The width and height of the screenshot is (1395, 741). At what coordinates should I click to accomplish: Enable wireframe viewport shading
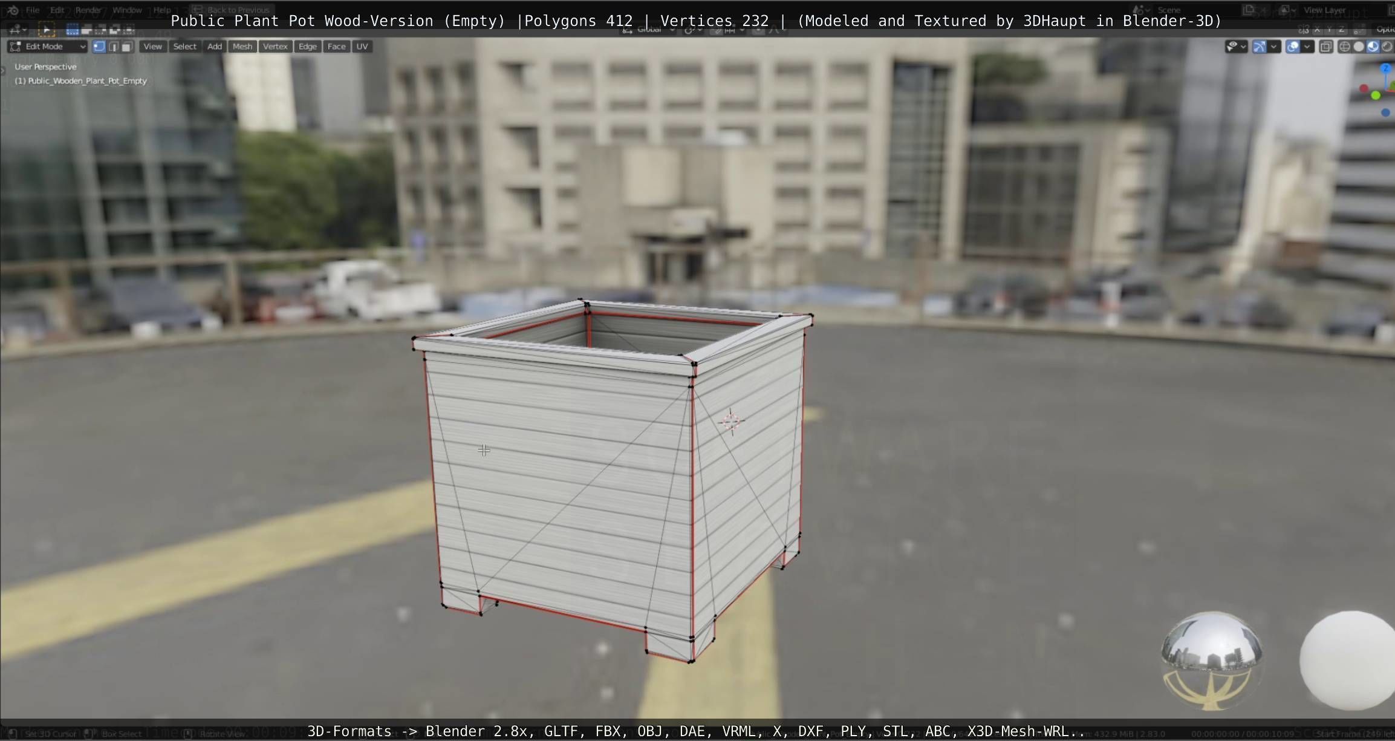(1344, 47)
